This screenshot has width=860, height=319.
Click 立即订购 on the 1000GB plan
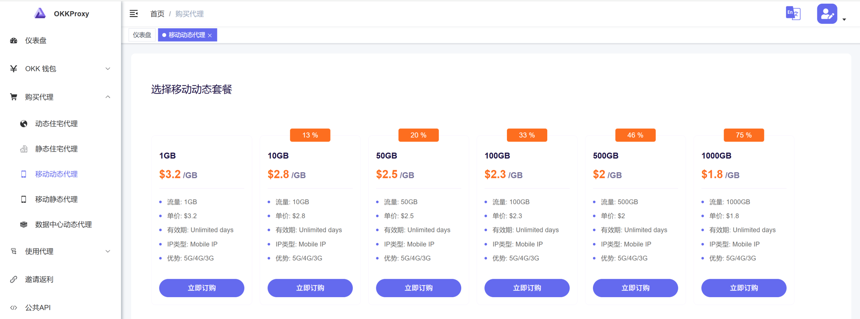(x=743, y=288)
